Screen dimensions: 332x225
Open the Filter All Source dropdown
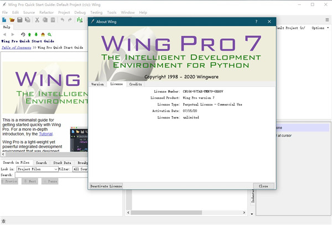(x=80, y=169)
